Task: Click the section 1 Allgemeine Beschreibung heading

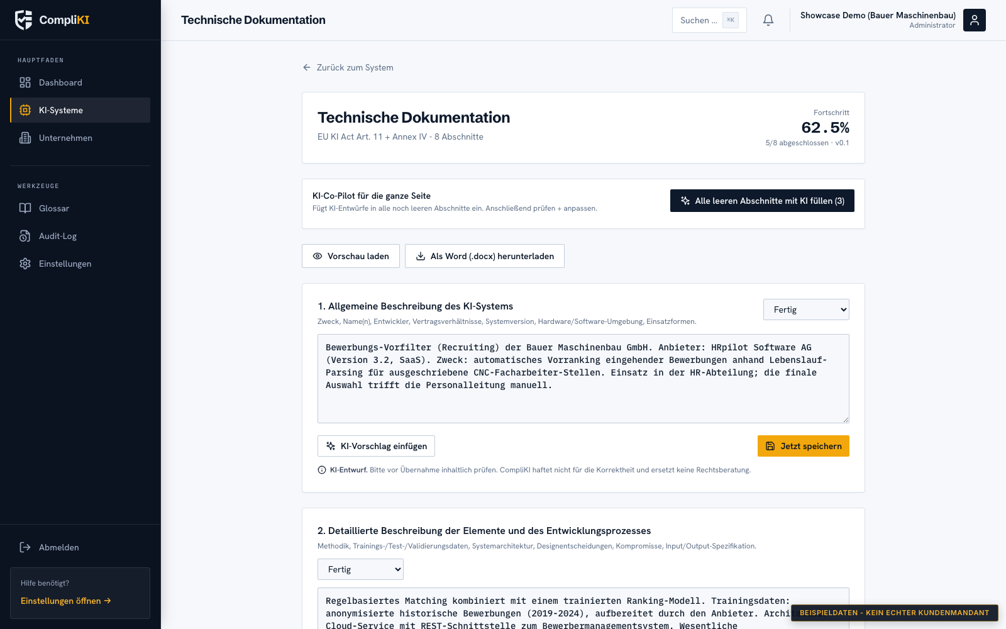Action: [415, 306]
